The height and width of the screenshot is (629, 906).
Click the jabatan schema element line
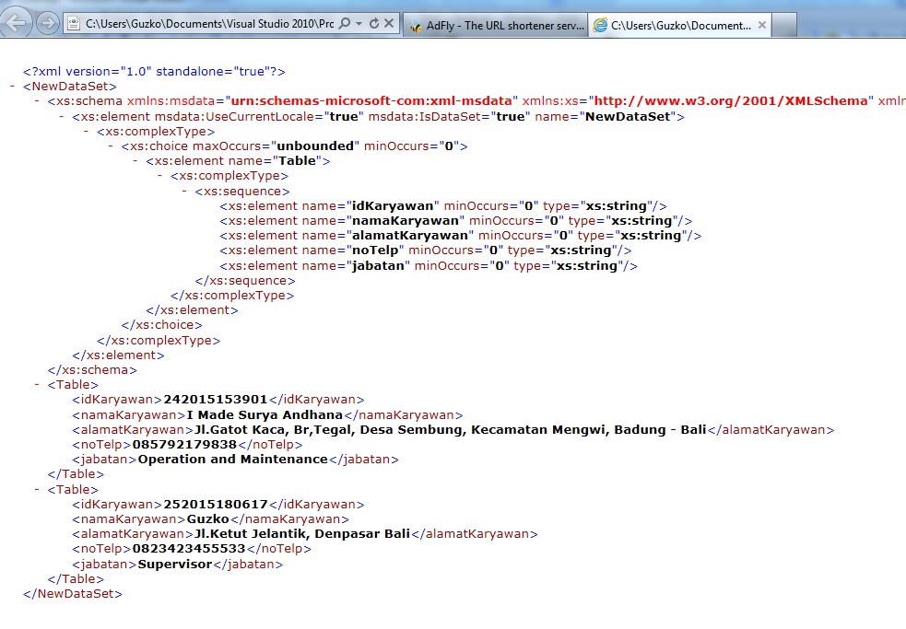(x=429, y=266)
